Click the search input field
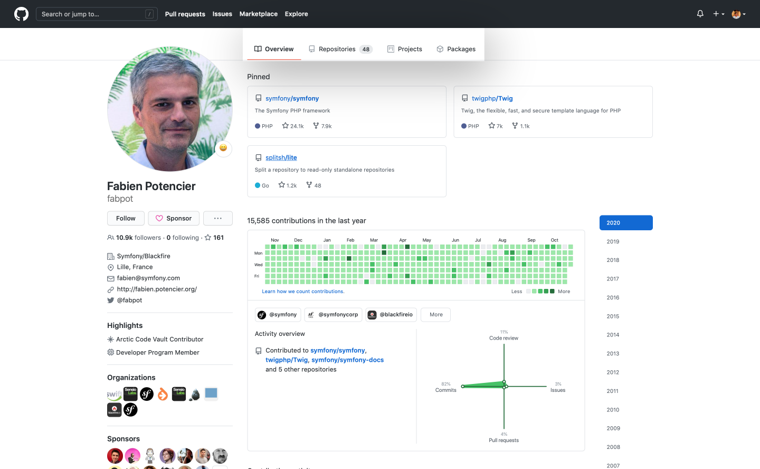 [x=97, y=13]
